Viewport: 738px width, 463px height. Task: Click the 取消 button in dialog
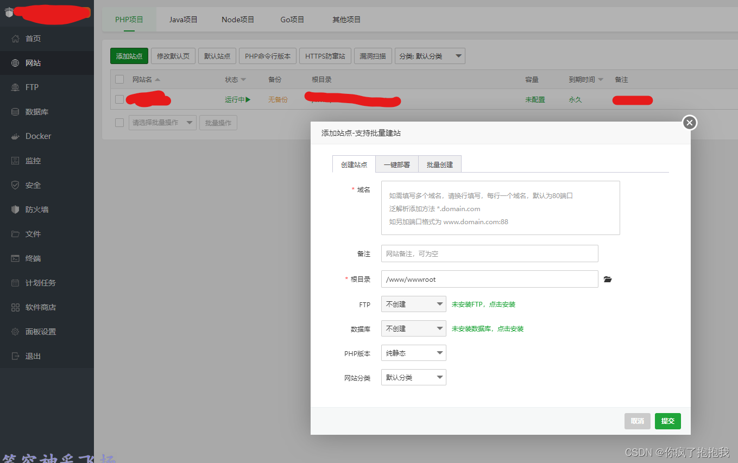click(638, 421)
